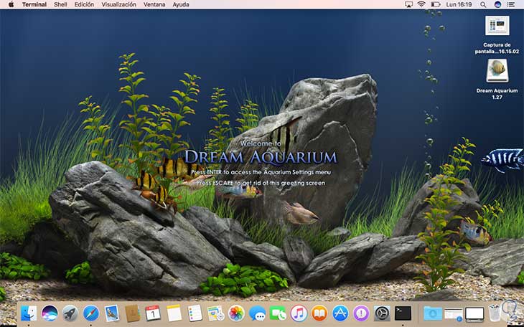Click the 'Dream Aquarium' welcome title
This screenshot has height=327, width=524.
[x=261, y=157]
